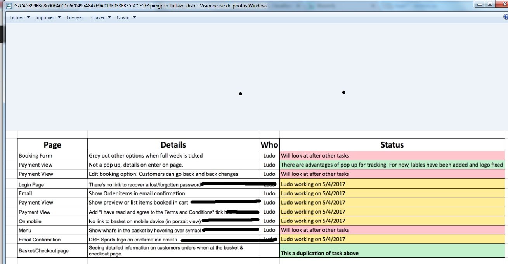Click "Will look at after other tasks" in Menu row
The image size is (508, 264).
pyautogui.click(x=392, y=230)
